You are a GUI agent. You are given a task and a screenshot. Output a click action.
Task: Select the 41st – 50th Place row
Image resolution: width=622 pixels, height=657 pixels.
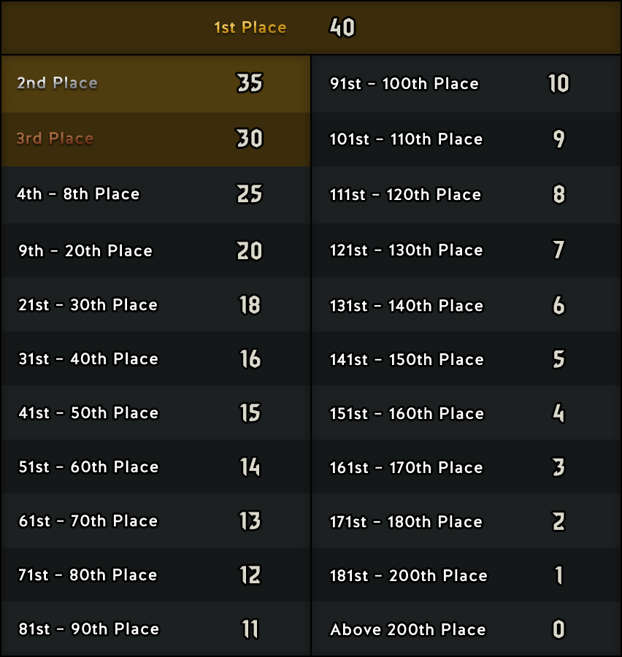pyautogui.click(x=156, y=412)
